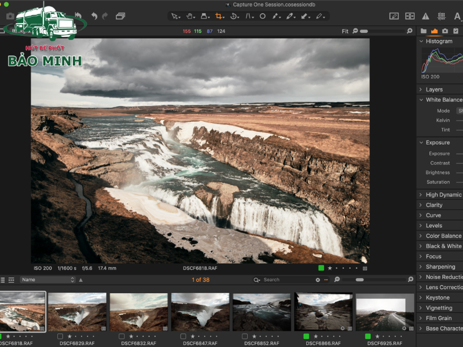Select the cursor selection tool

click(x=175, y=16)
